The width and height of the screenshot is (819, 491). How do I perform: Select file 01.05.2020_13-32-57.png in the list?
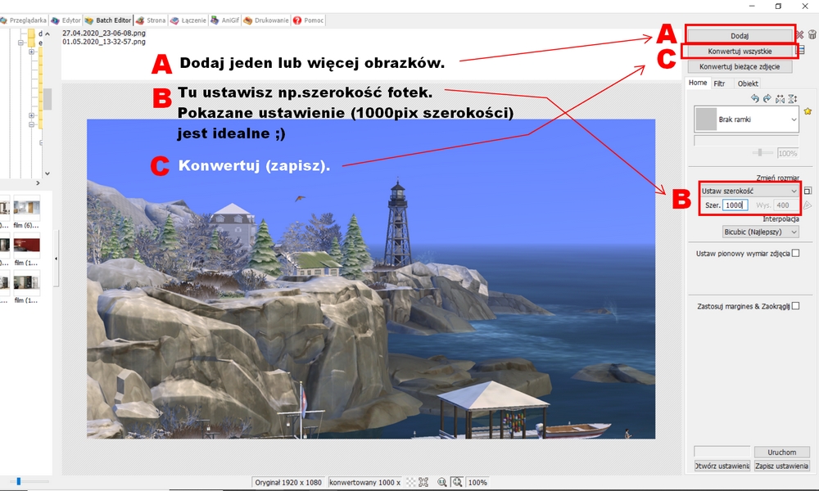point(104,41)
